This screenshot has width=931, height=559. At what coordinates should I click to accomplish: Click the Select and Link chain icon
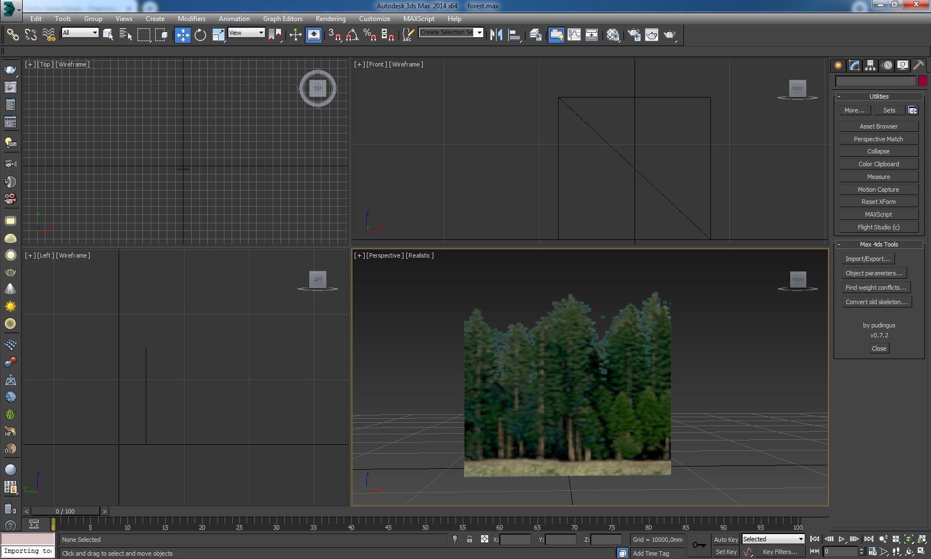pos(12,35)
